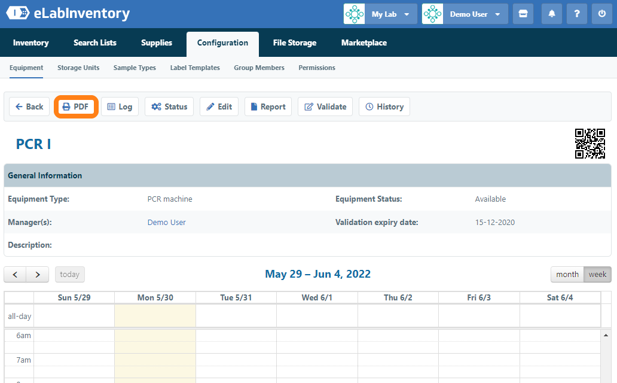Open the equipment Log

[x=120, y=107]
